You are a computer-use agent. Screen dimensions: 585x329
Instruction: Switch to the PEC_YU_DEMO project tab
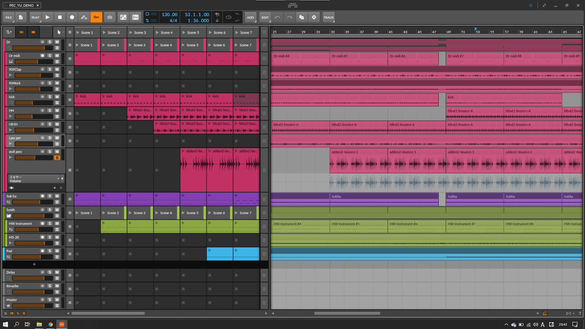pyautogui.click(x=21, y=5)
